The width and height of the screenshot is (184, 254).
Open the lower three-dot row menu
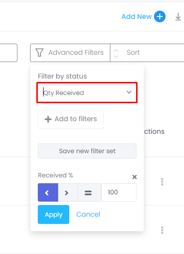162,230
